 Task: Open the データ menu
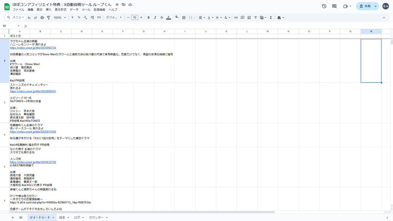(x=74, y=10)
